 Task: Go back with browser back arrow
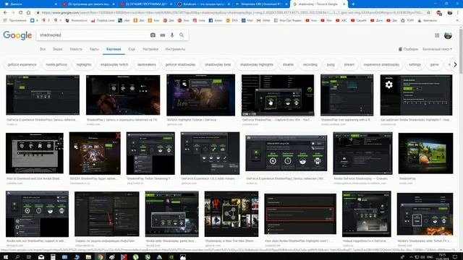coord(5,13)
